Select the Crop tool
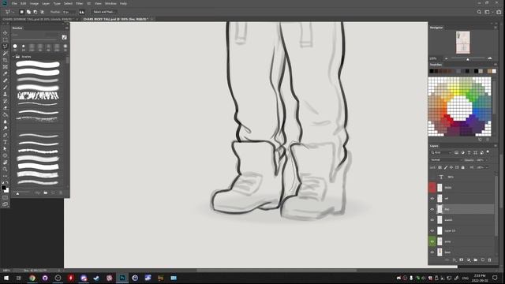 click(6, 60)
